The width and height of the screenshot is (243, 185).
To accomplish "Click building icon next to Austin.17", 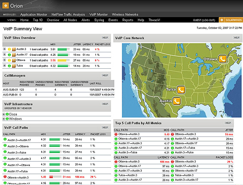I will (14, 55).
